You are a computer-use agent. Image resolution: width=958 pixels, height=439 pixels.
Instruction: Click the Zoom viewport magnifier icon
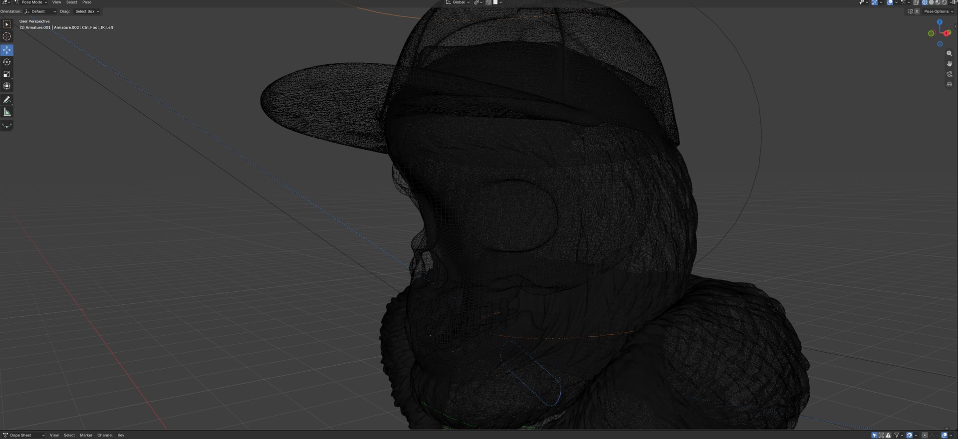(949, 53)
